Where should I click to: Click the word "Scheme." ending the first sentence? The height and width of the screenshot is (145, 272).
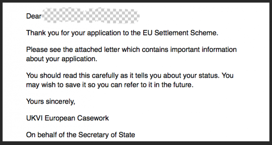point(207,33)
